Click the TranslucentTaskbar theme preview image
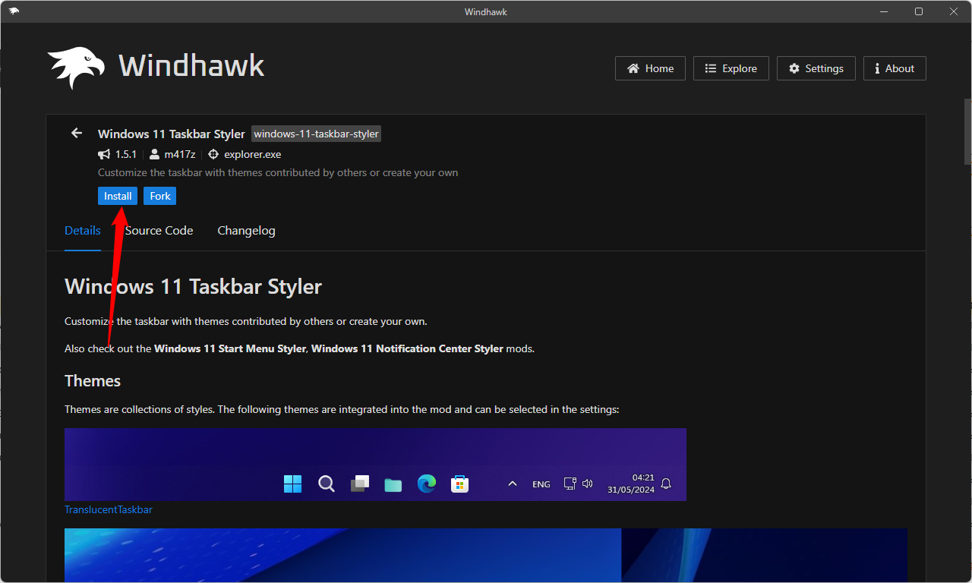Viewport: 972px width, 583px height. click(375, 464)
